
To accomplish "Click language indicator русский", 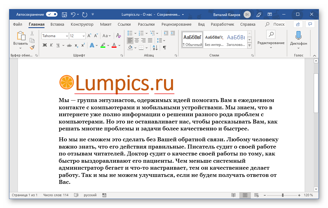I will (90, 195).
